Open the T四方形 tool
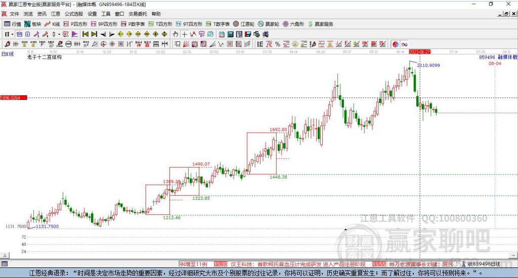Image resolution: width=518 pixels, height=278 pixels. pos(160,24)
